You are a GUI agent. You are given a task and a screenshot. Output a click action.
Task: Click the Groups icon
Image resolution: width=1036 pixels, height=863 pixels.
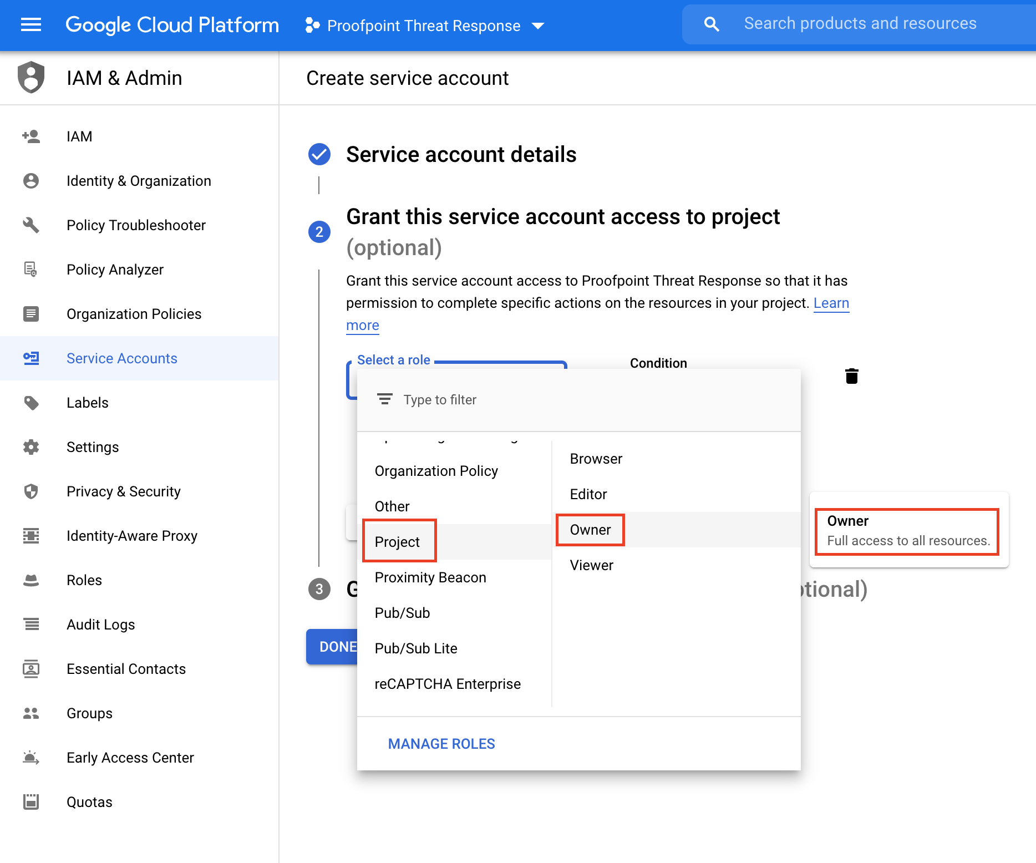(x=31, y=713)
